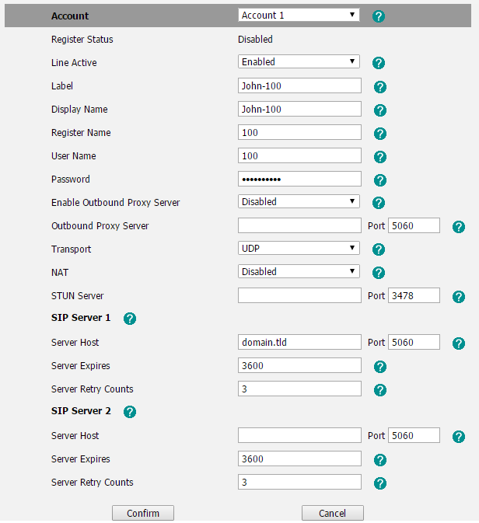
Task: Show help for Outbound Proxy Server port
Action: click(x=459, y=227)
